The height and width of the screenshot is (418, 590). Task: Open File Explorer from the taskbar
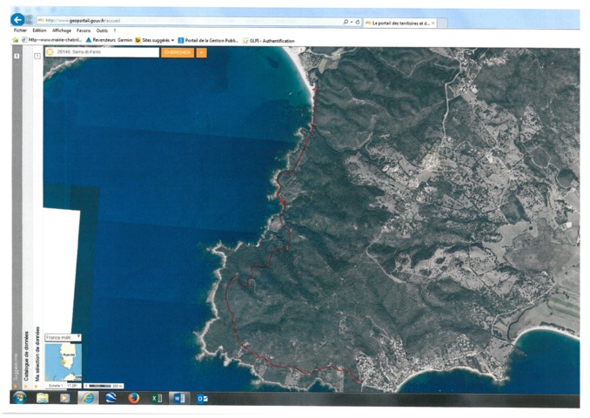coord(42,398)
